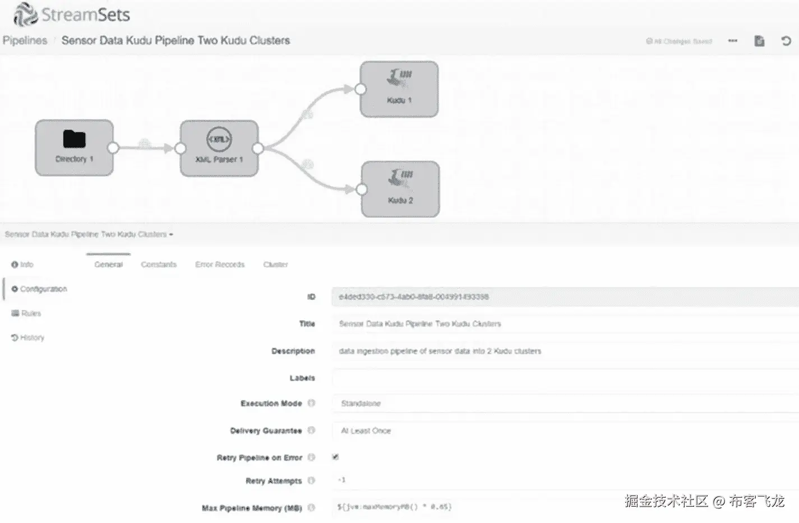This screenshot has height=523, width=799.
Task: Click the StreamSets logo
Action: point(71,14)
